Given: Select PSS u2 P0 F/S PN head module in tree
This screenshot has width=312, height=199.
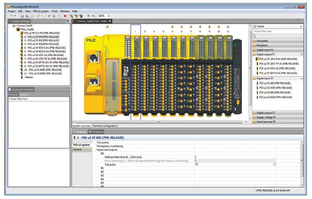Looking at the screenshot, I should point(42,33).
